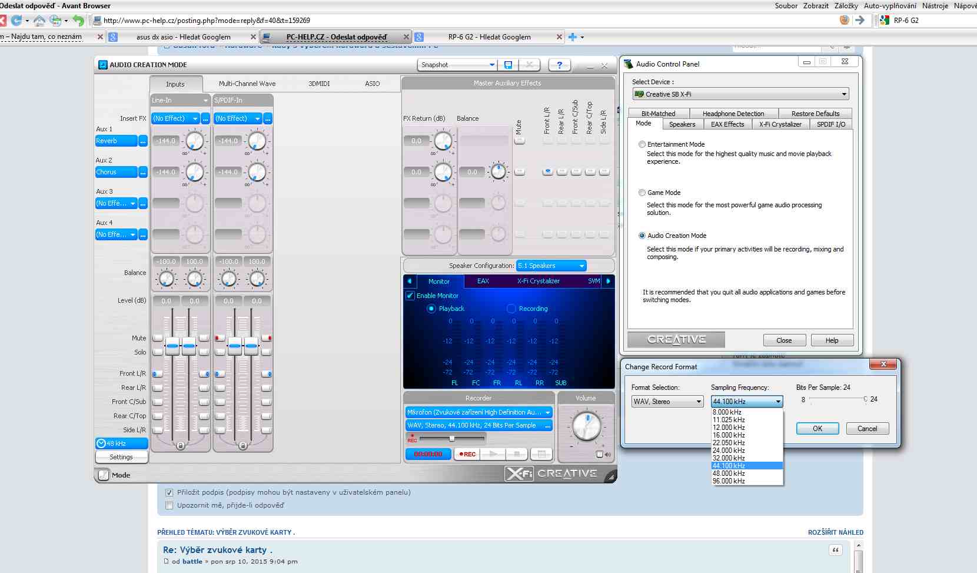Toggle S/PDIF-In left mute button
The height and width of the screenshot is (573, 977).
click(x=220, y=338)
